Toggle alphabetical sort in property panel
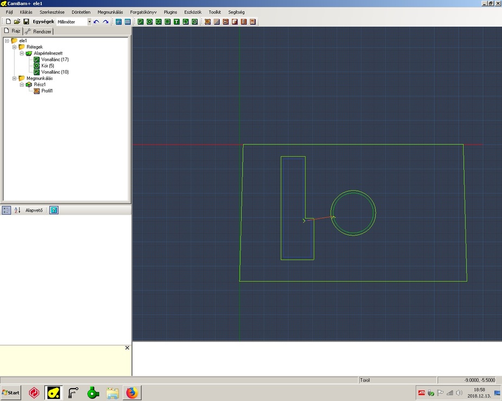 (17, 210)
